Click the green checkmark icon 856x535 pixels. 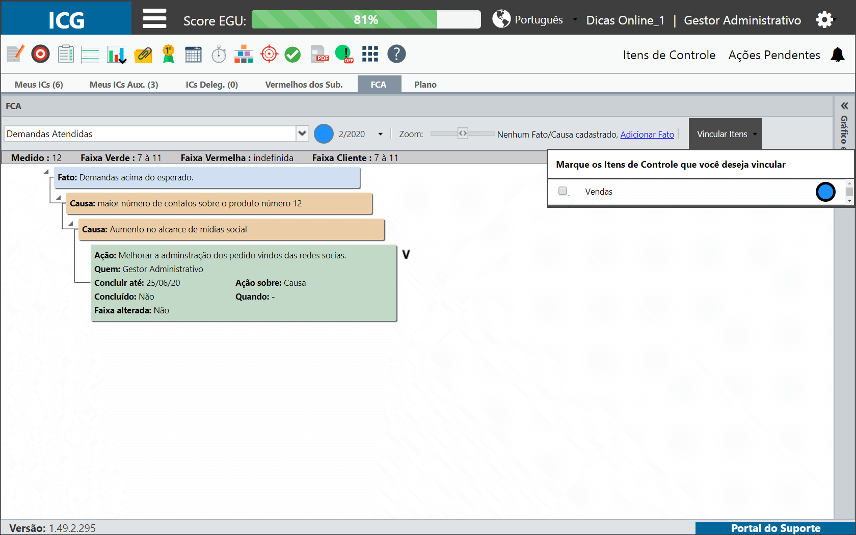[292, 54]
